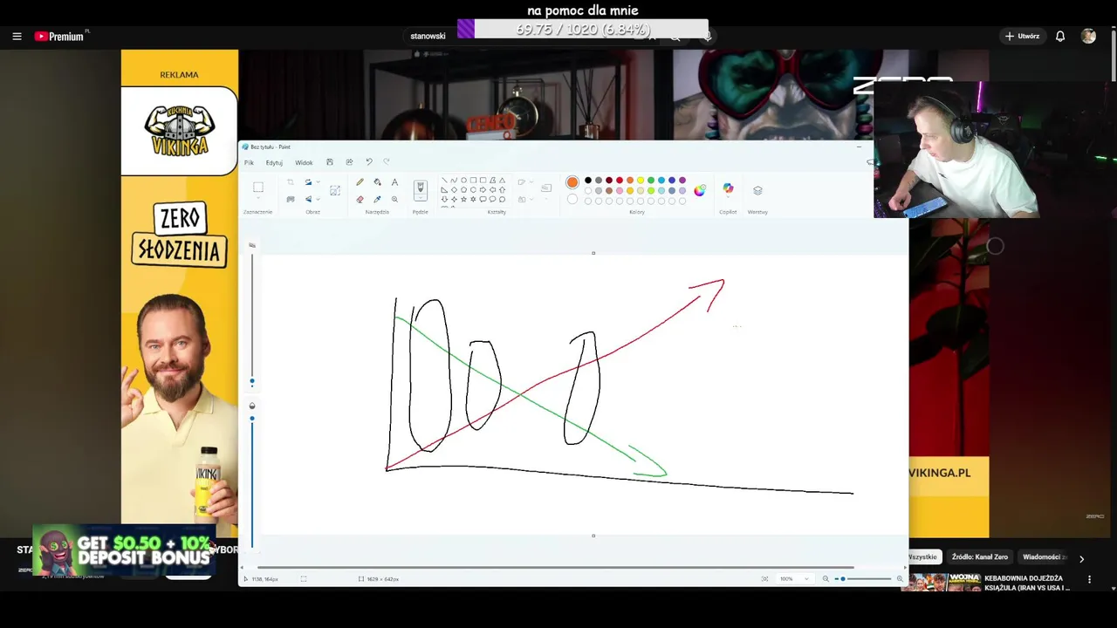Undo the last Paint action
Image resolution: width=1117 pixels, height=628 pixels.
point(369,162)
